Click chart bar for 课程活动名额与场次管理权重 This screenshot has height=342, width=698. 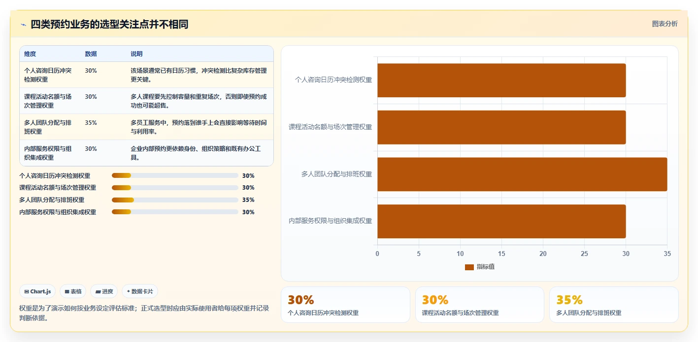501,127
